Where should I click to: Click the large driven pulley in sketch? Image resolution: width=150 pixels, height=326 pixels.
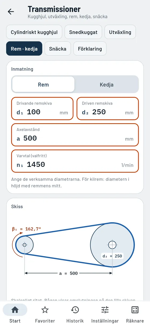tap(112, 245)
